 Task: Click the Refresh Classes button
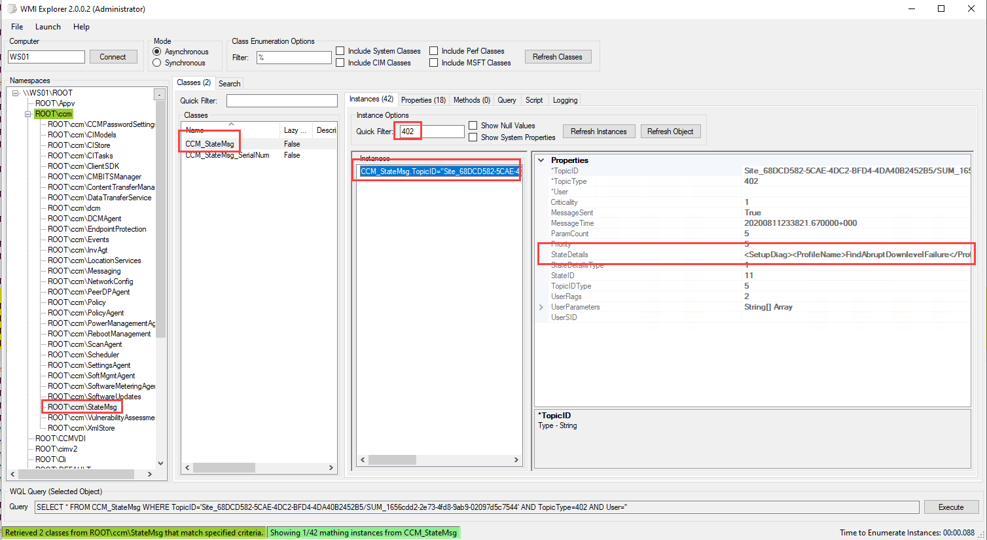pos(558,57)
